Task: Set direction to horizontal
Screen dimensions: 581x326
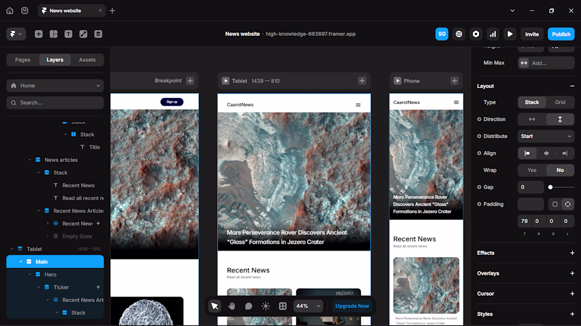Action: (532, 119)
